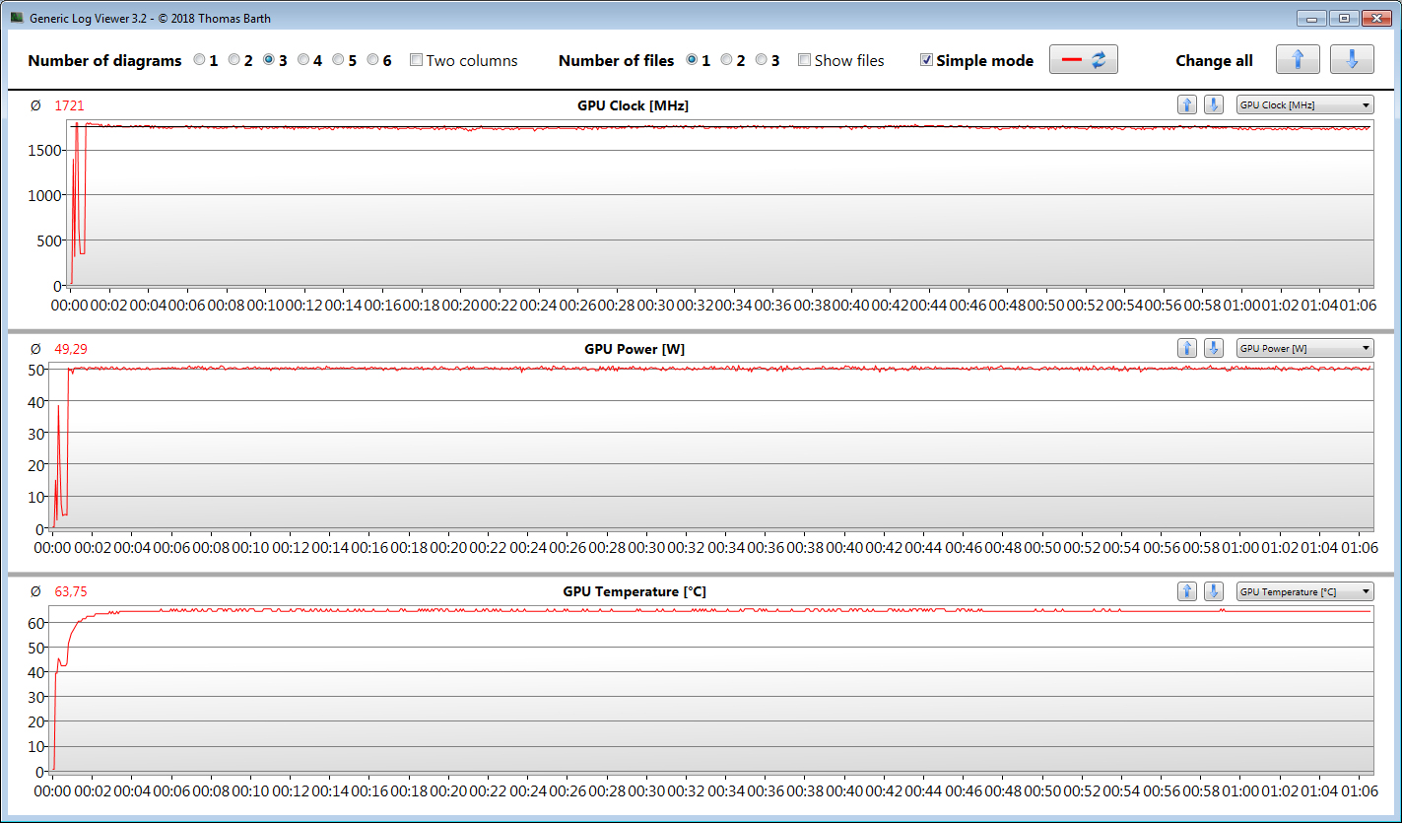Click the Generic Log Viewer title bar icon
Viewport: 1402px width, 823px height.
click(17, 18)
